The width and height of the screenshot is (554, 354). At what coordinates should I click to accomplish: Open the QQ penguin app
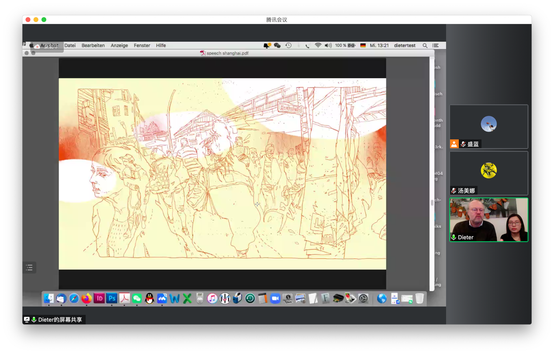[149, 298]
